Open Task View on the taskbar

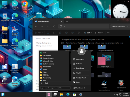coord(55,94)
